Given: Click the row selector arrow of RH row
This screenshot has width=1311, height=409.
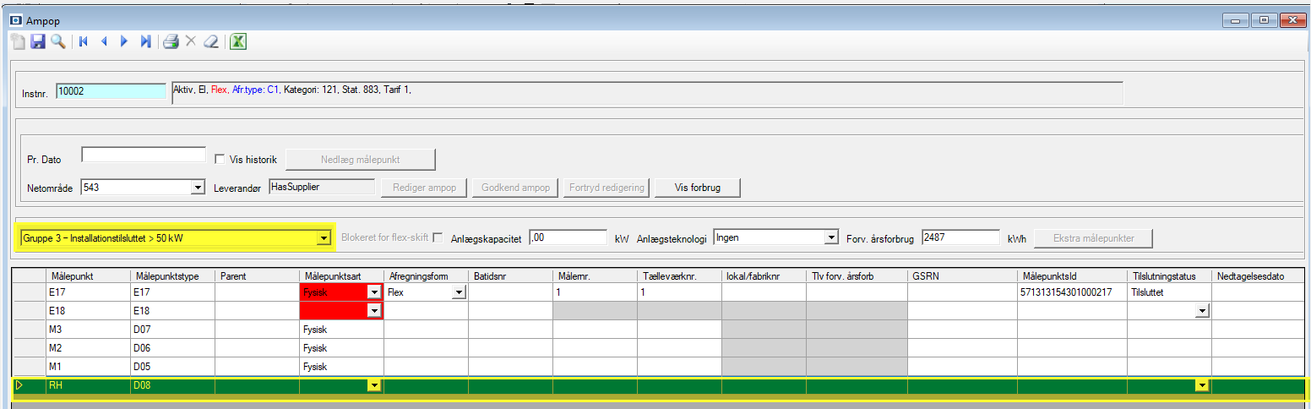Looking at the screenshot, I should (x=20, y=385).
